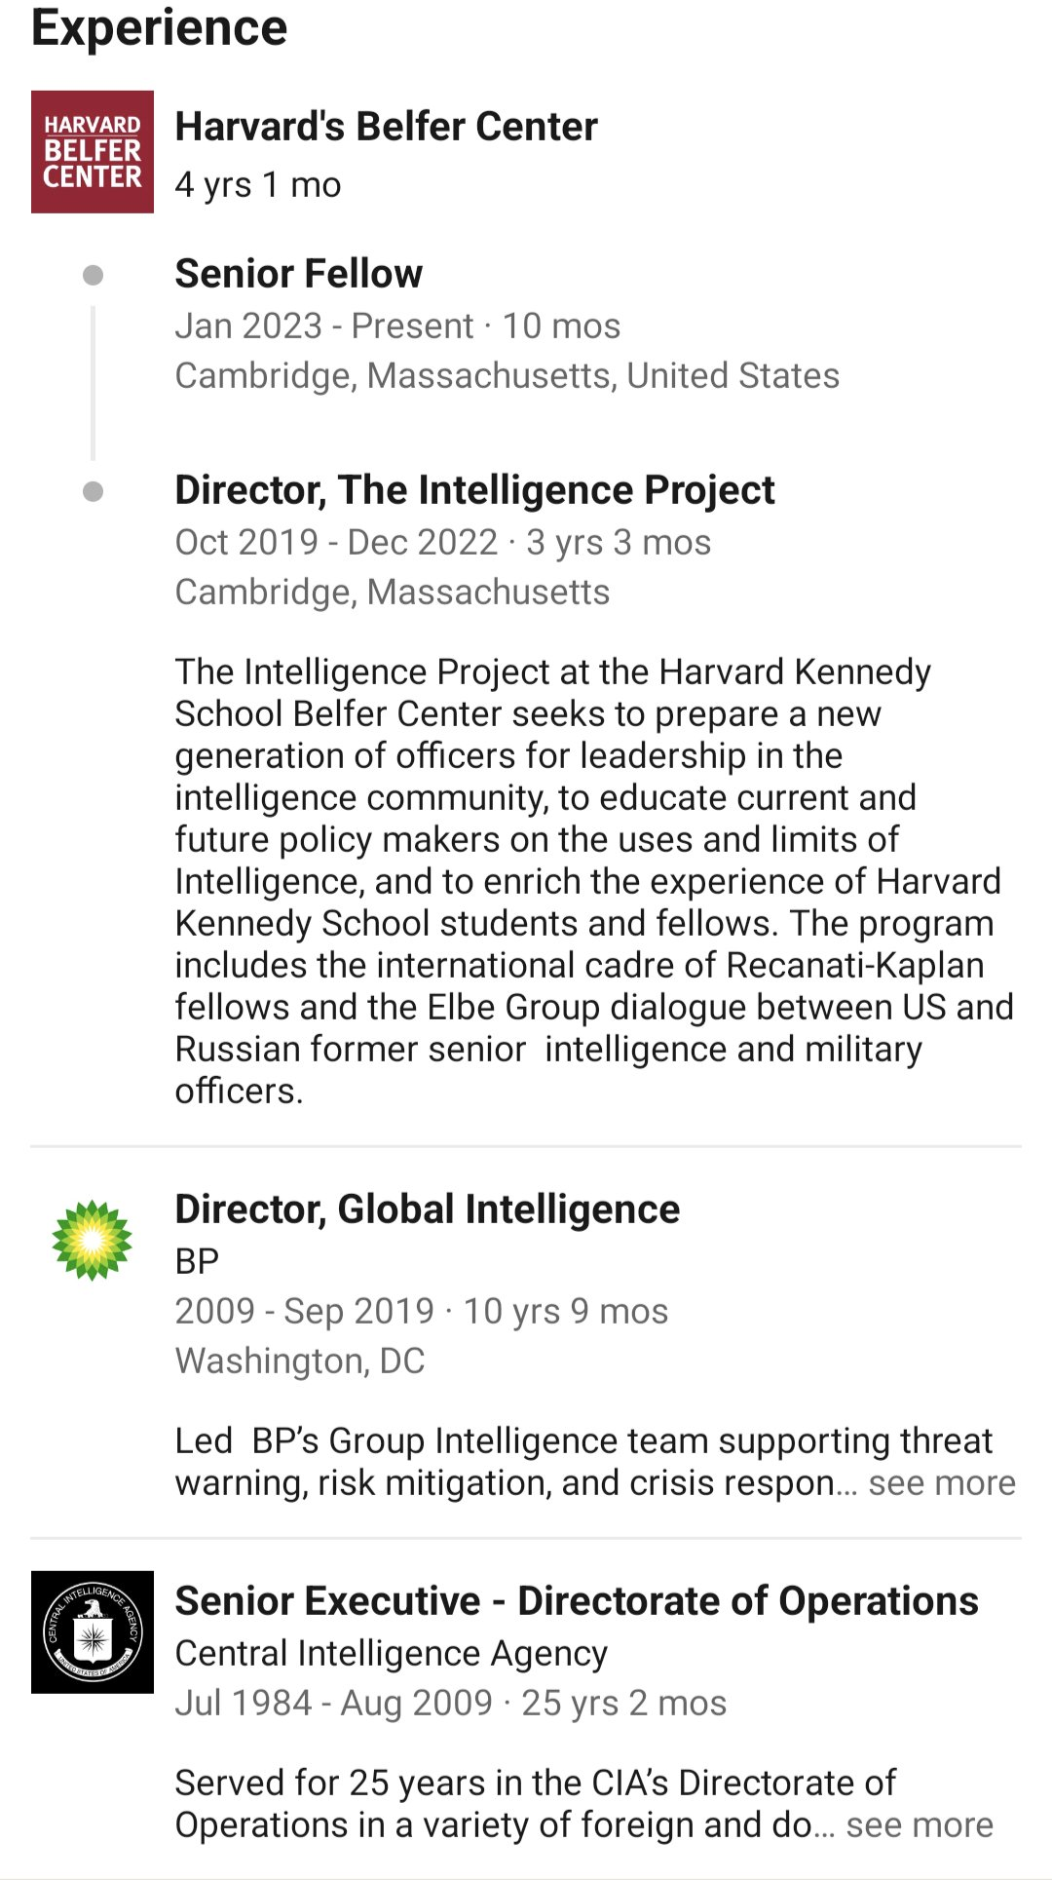Tap the Intelligence Project timeline bullet
This screenshot has width=1052, height=1880.
point(94,491)
